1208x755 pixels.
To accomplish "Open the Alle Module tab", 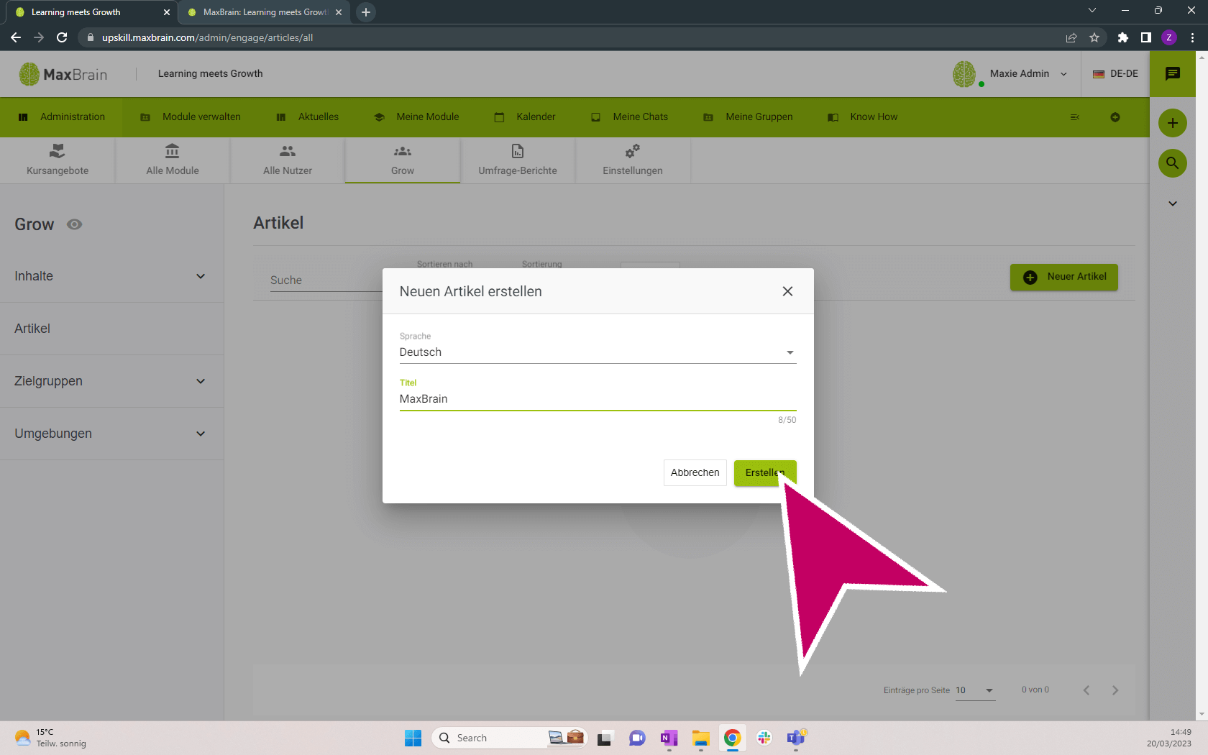I will 173,160.
